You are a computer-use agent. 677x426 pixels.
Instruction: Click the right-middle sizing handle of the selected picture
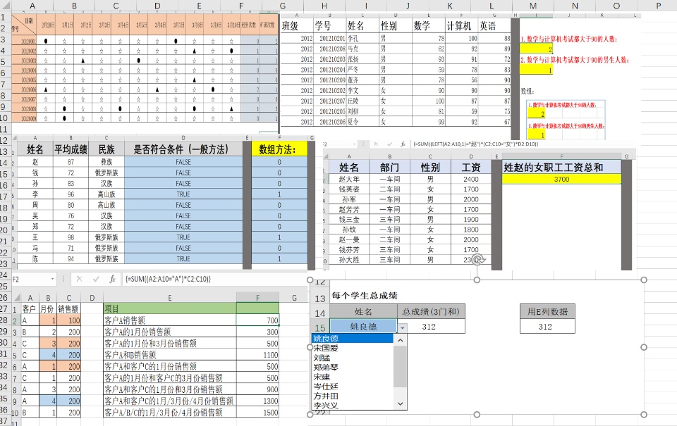click(644, 347)
